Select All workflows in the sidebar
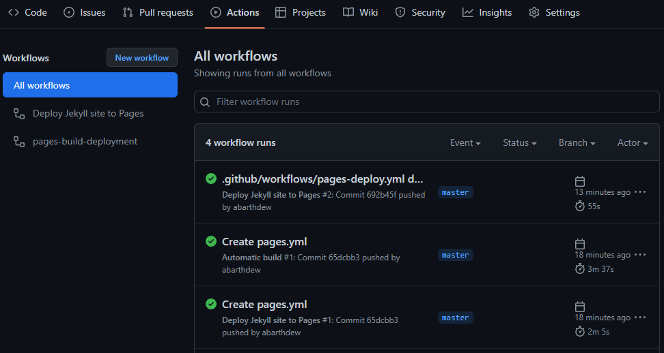The image size is (664, 353). tap(90, 85)
